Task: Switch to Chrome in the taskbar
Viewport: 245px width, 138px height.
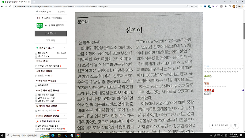Action: click(x=78, y=135)
